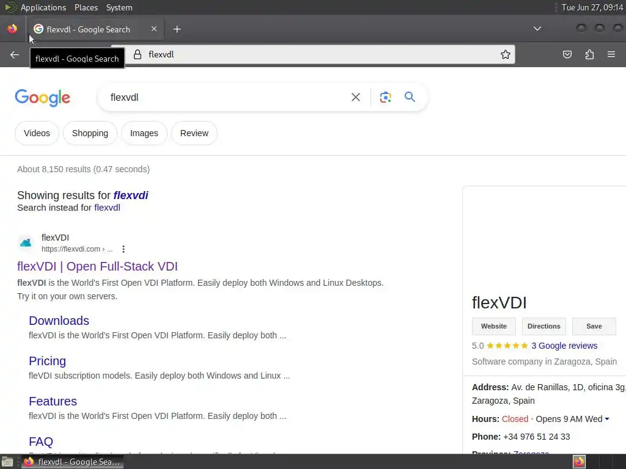626x469 pixels.
Task: Click the flexVDI site favicon
Action: (x=26, y=242)
